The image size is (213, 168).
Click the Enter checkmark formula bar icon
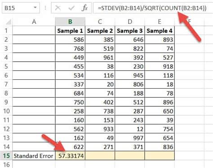pos(71,8)
